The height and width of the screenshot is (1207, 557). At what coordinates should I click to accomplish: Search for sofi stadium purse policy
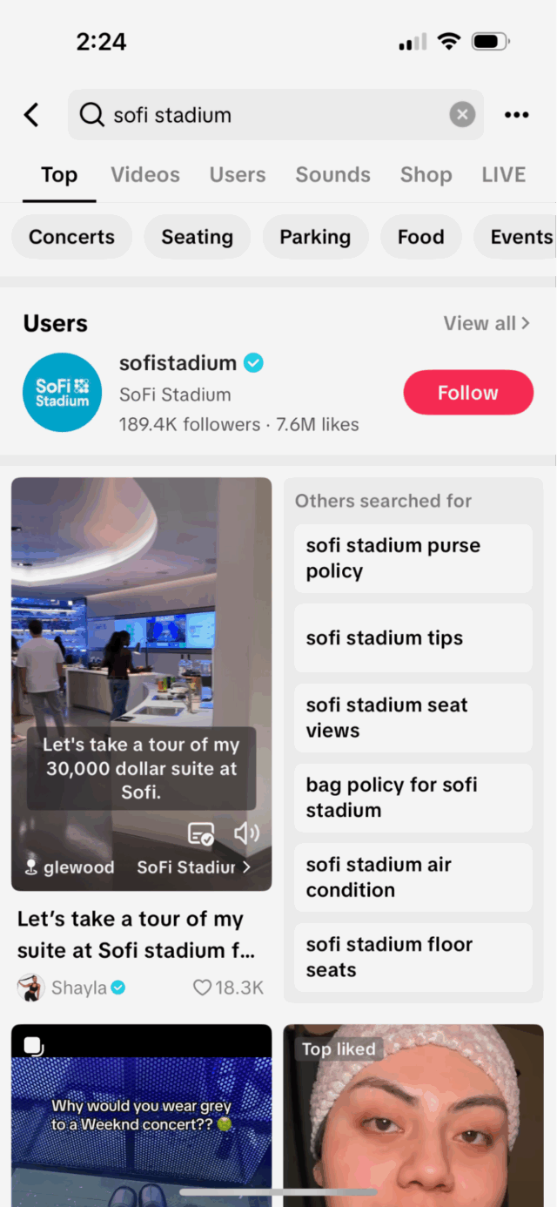[x=413, y=557]
